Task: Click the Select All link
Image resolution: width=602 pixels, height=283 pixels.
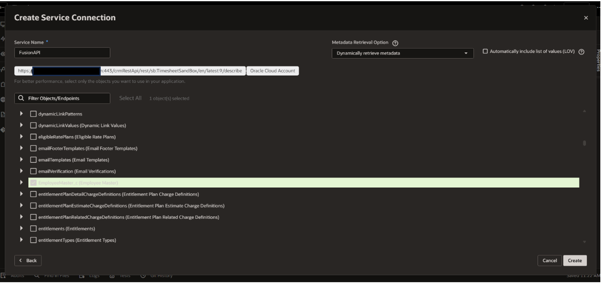Action: tap(130, 98)
